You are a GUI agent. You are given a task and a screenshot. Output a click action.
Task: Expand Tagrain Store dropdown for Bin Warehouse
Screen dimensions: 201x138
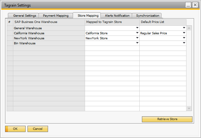[137, 43]
